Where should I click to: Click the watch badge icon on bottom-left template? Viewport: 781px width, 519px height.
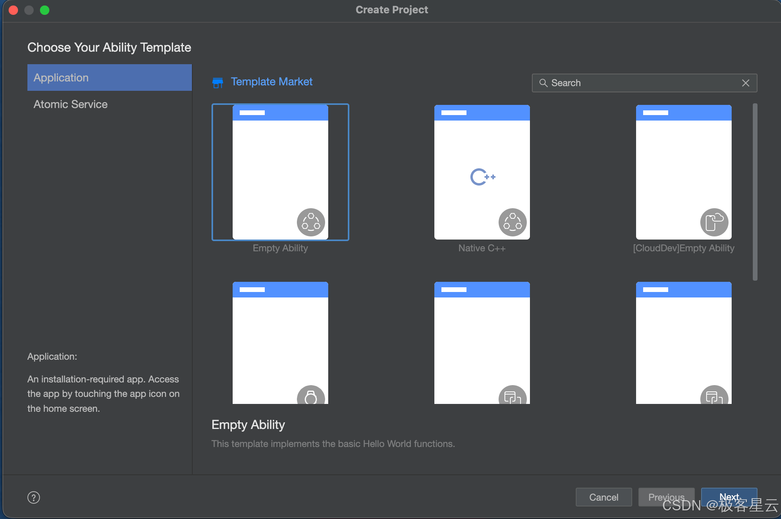click(311, 395)
